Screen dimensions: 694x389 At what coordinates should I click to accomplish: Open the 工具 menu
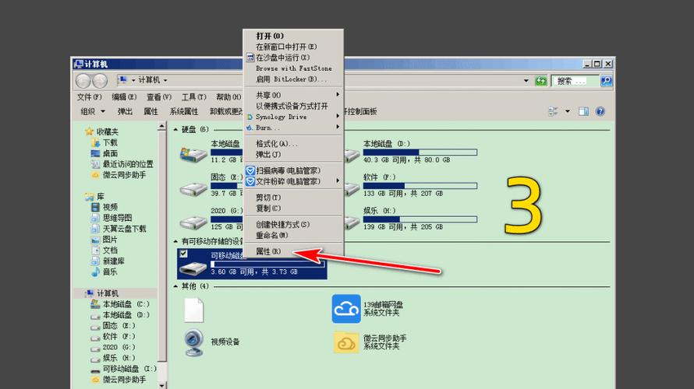point(194,96)
